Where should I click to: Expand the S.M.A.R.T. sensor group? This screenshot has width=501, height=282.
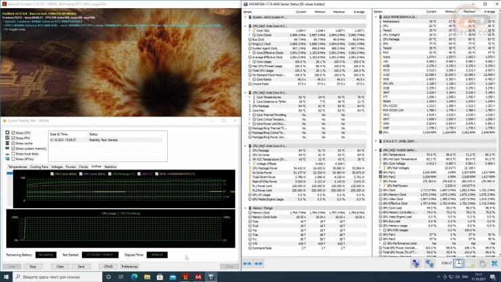tap(376, 141)
